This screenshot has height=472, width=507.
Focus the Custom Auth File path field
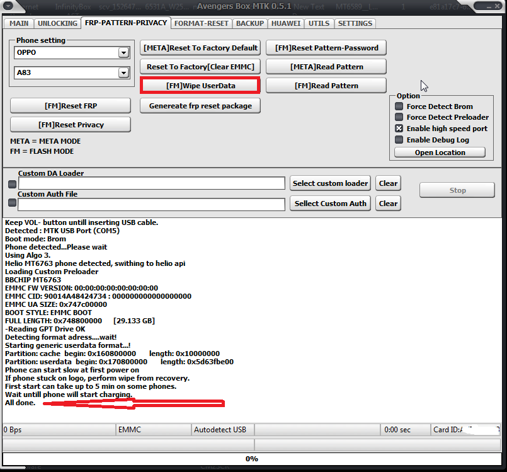(x=152, y=204)
